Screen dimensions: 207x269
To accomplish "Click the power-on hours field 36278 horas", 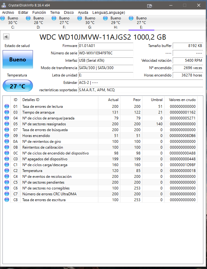I will click(x=188, y=75).
